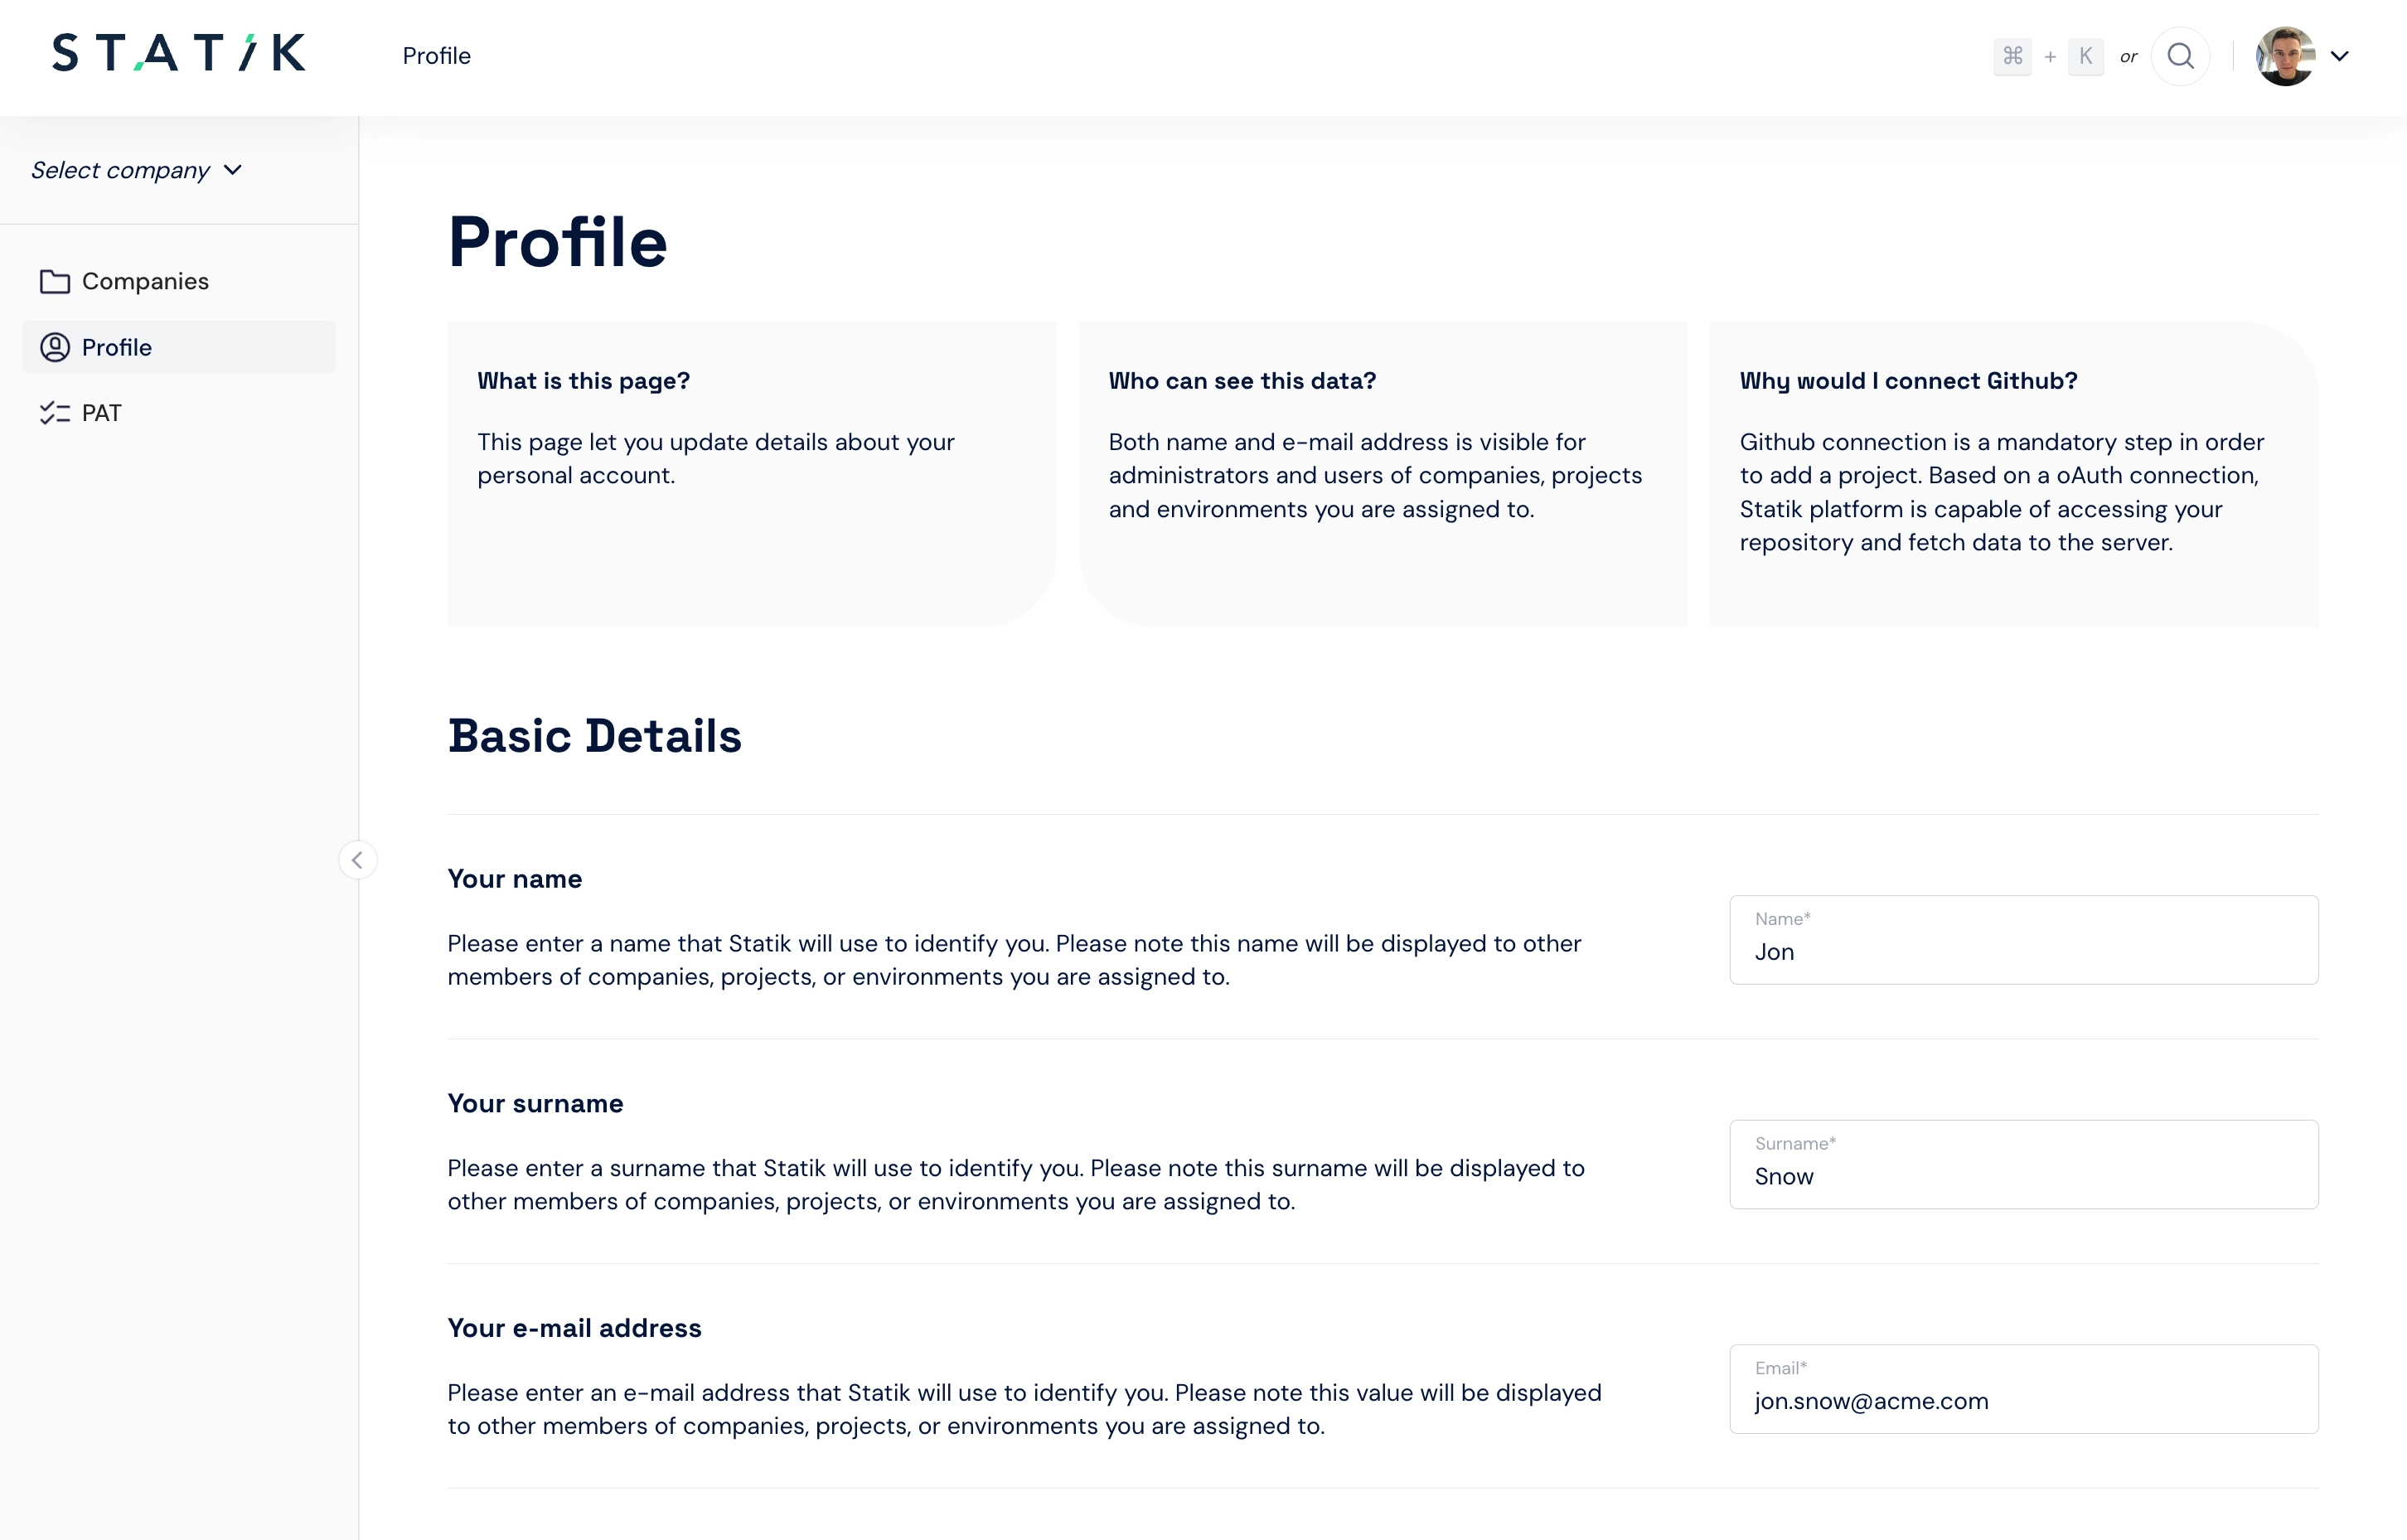Click the PAT icon in sidebar

click(x=55, y=412)
